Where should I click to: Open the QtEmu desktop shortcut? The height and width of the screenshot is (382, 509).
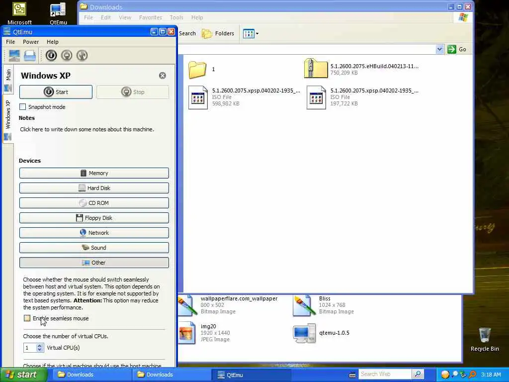coord(58,13)
